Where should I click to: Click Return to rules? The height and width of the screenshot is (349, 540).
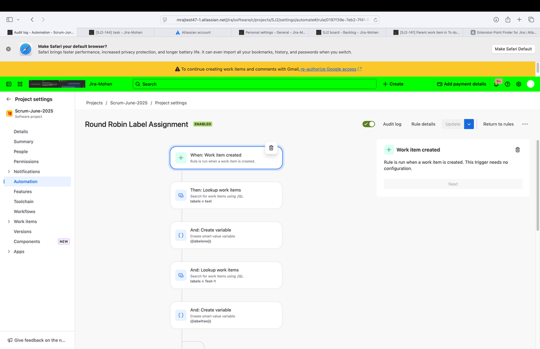click(498, 124)
